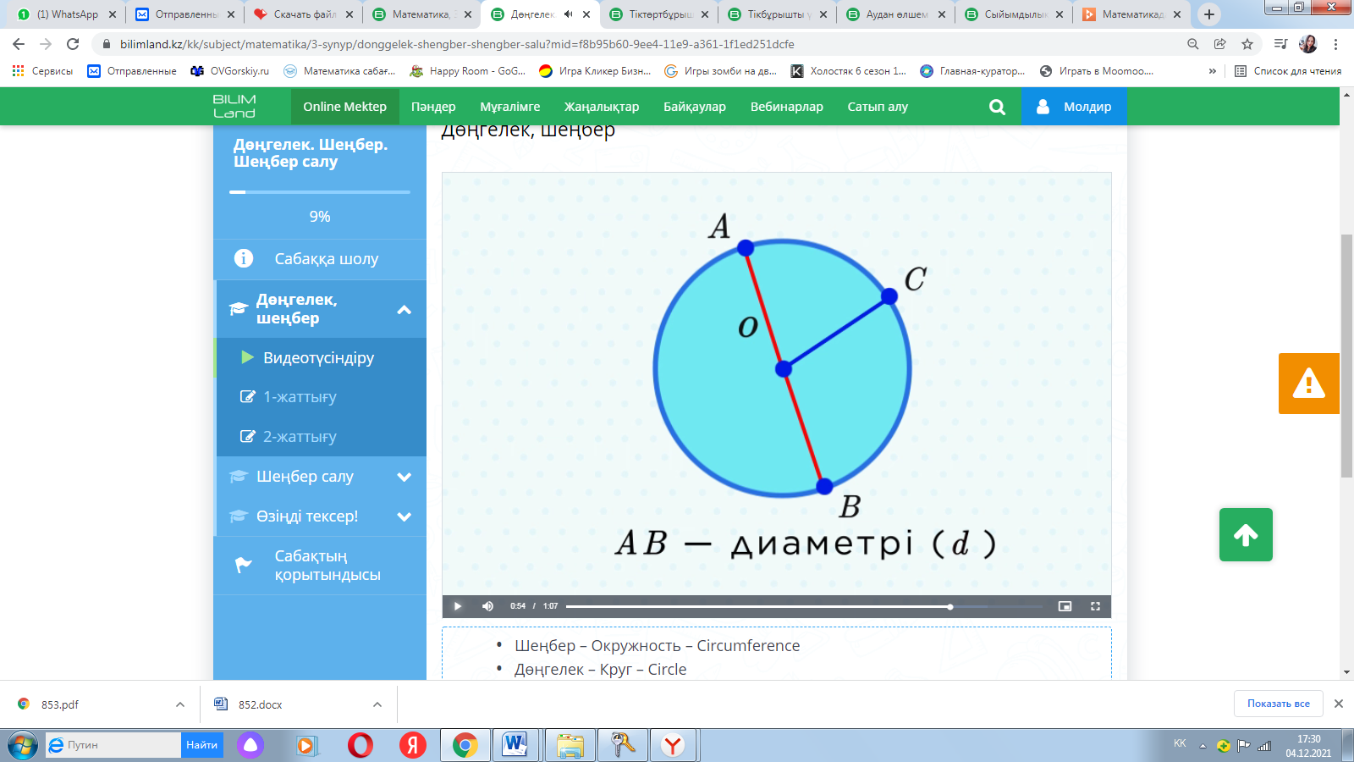Open the Windows Start menu

23,745
